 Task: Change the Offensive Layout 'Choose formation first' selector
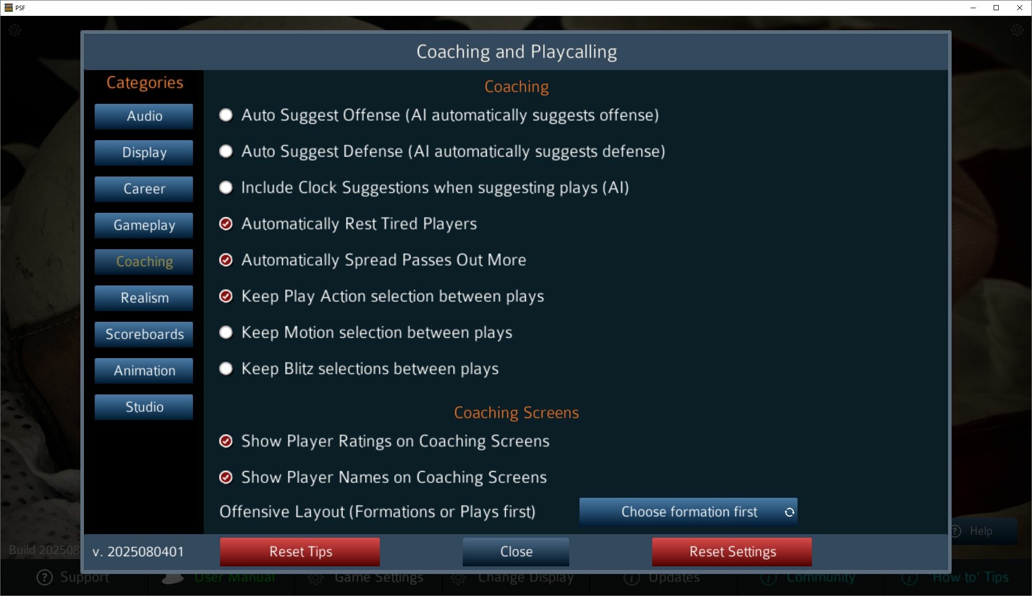688,512
